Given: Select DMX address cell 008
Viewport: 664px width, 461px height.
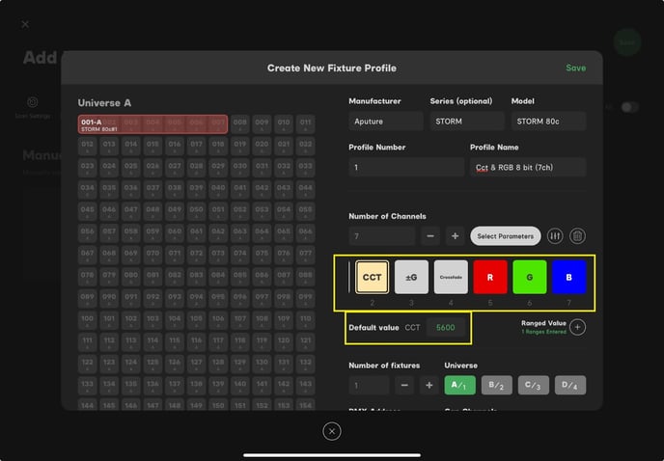Looking at the screenshot, I should (239, 124).
